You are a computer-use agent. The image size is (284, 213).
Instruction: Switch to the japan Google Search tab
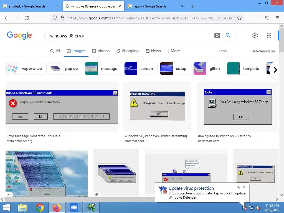point(149,6)
